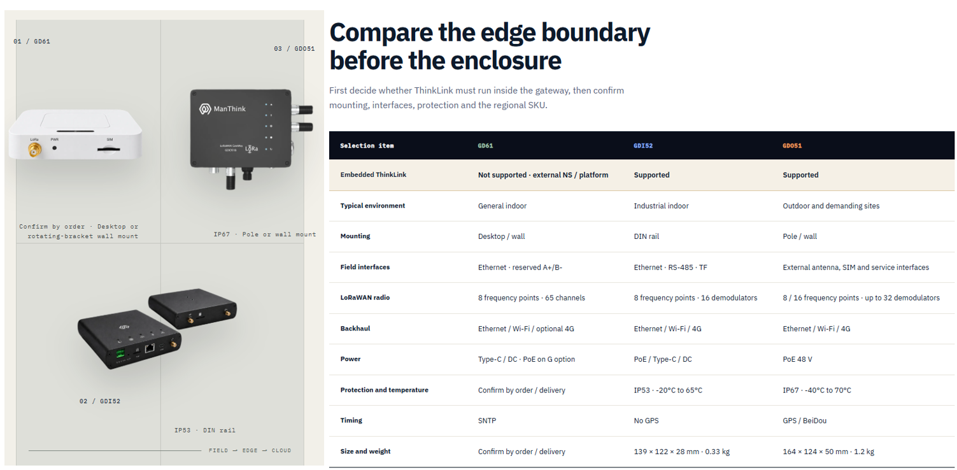The width and height of the screenshot is (957, 470).
Task: Click the '02 / GDI52' caption label
Action: point(100,401)
